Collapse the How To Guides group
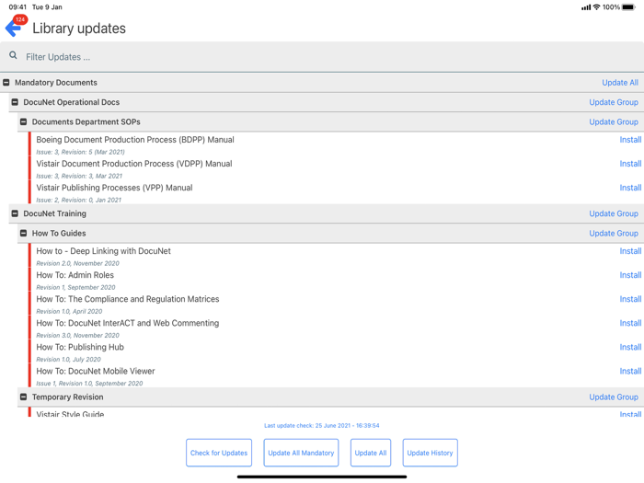Screen dimensions: 644x483 (23, 234)
